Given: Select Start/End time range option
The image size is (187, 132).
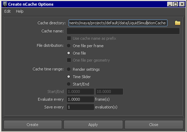Looking at the screenshot, I should [x=68, y=84].
